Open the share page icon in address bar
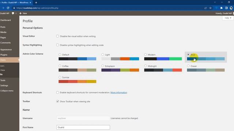 pyautogui.click(x=205, y=8)
